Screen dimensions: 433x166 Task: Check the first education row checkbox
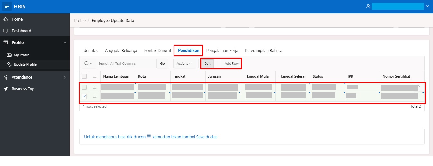[x=84, y=87]
